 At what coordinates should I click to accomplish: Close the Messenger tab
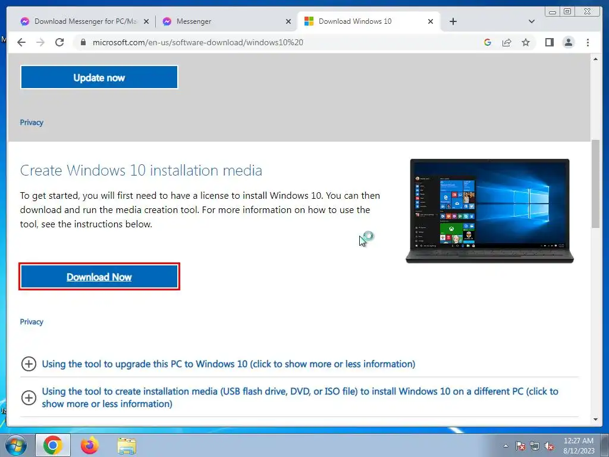288,21
